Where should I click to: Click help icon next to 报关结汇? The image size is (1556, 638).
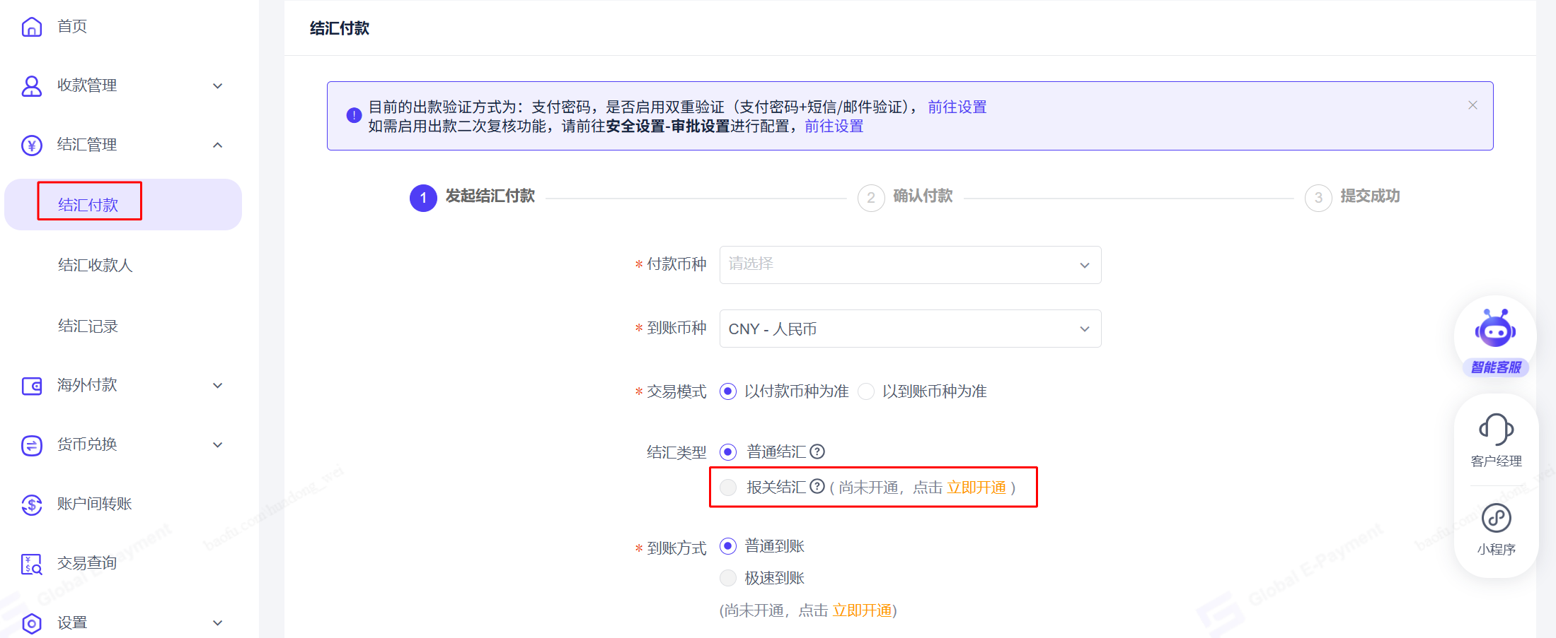click(817, 487)
